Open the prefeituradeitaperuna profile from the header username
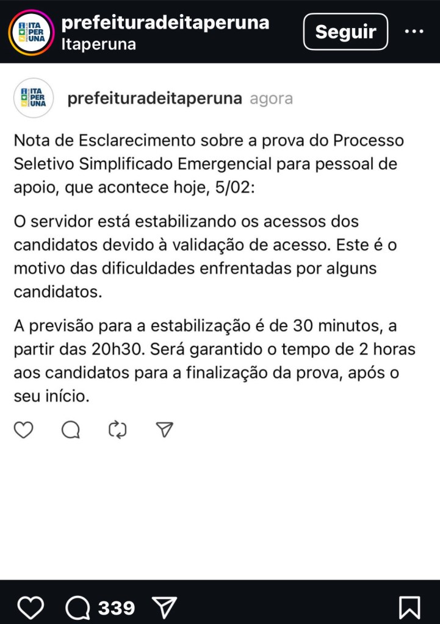This screenshot has height=624, width=440. click(165, 23)
